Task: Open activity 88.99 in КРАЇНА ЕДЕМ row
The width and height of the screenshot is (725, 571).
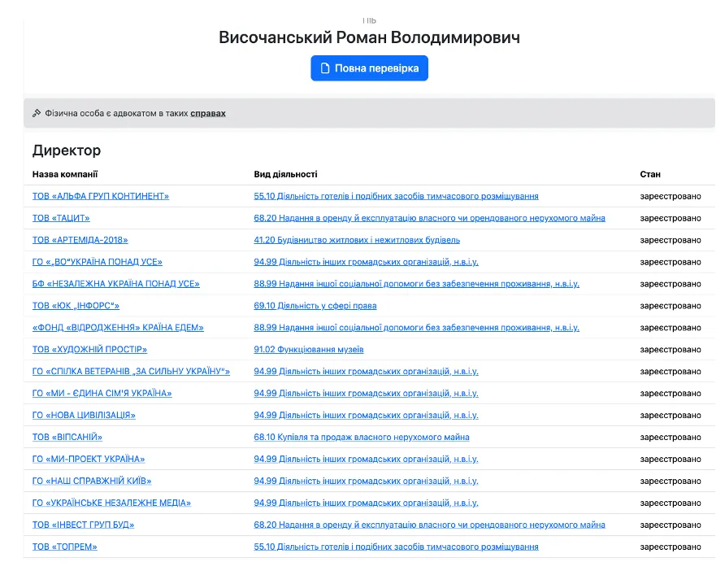Action: point(416,328)
